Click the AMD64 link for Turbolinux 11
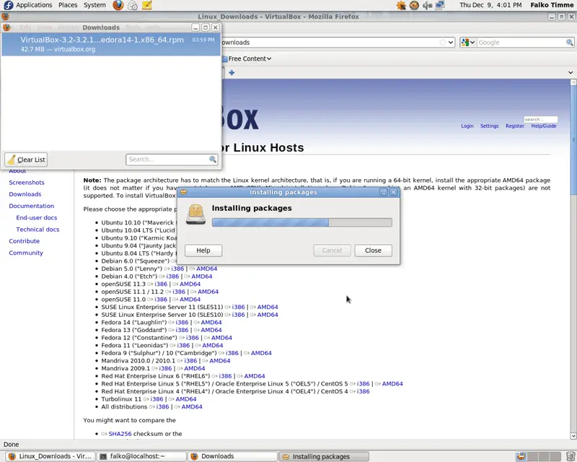This screenshot has height=462, width=577. pos(186,399)
